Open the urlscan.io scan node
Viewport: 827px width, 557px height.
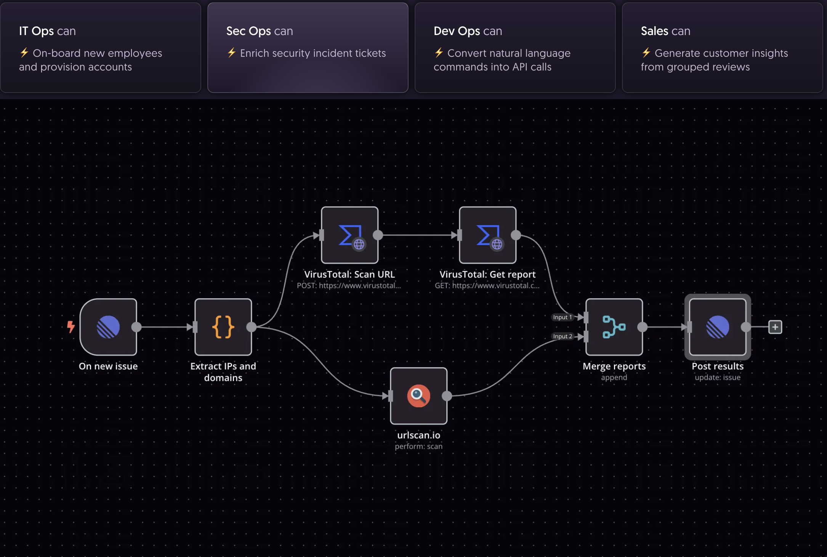tap(419, 396)
